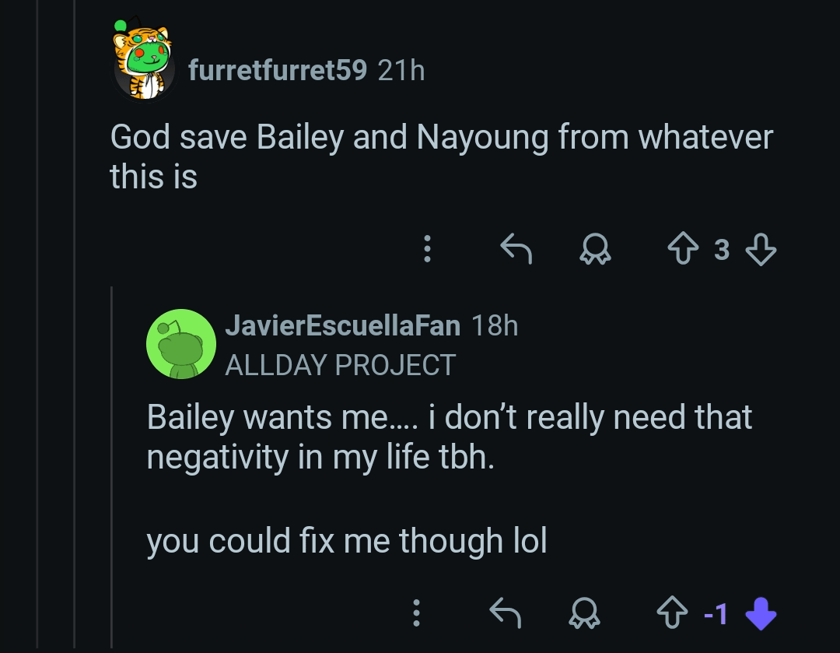
Task: Tap the 21h timestamp on furretfurret59's comment
Action: tap(401, 71)
